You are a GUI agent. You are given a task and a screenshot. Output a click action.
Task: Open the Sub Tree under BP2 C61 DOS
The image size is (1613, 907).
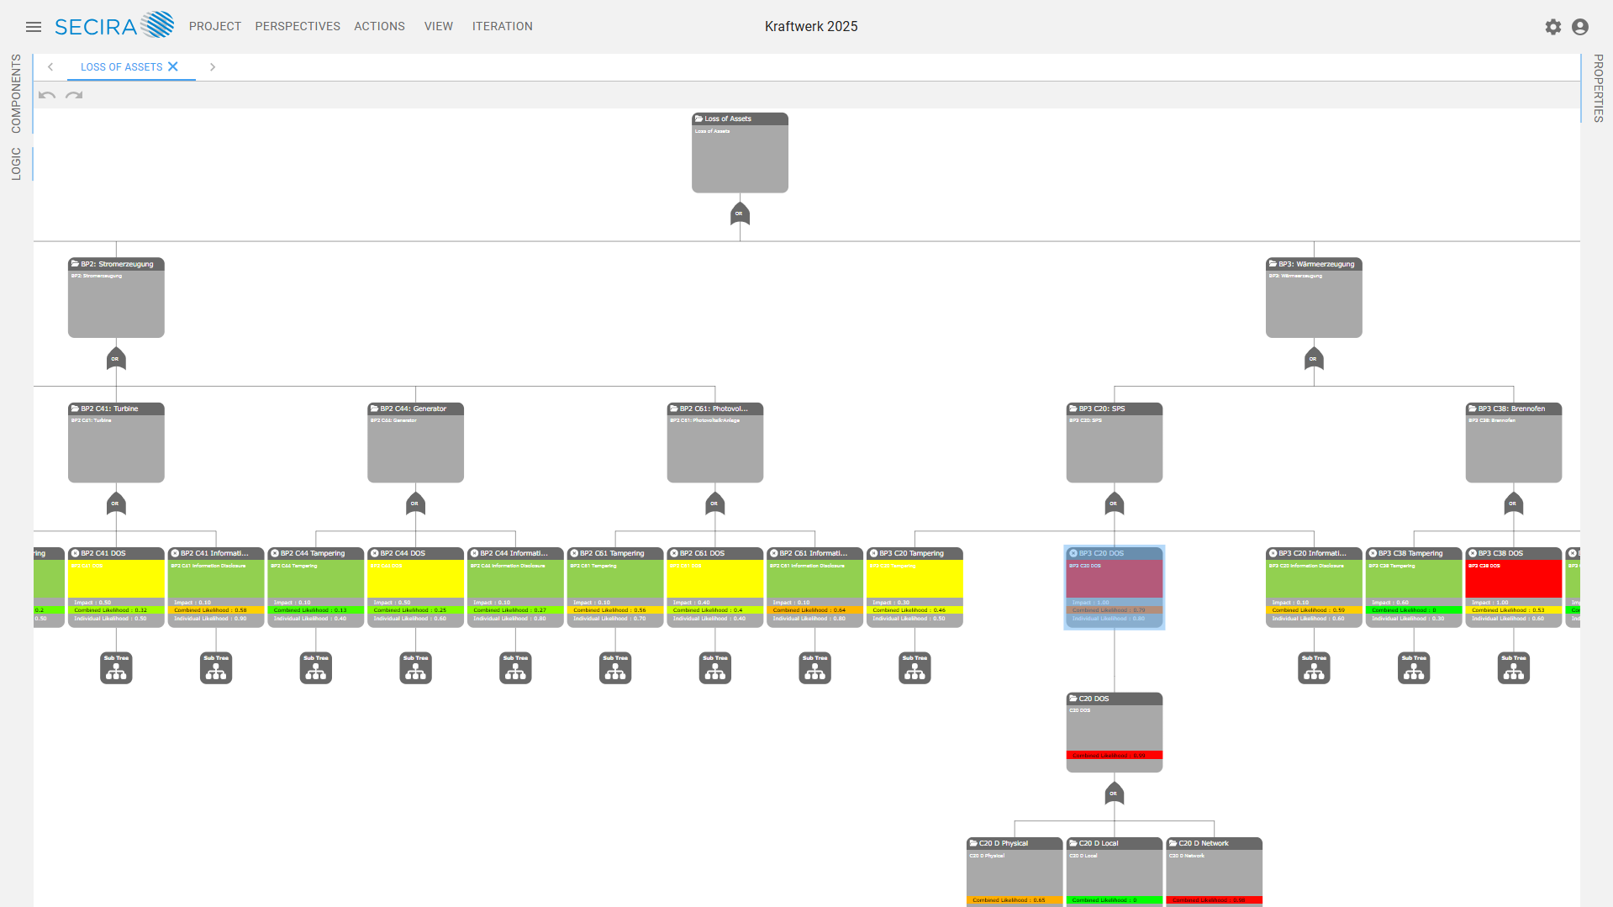tap(714, 668)
